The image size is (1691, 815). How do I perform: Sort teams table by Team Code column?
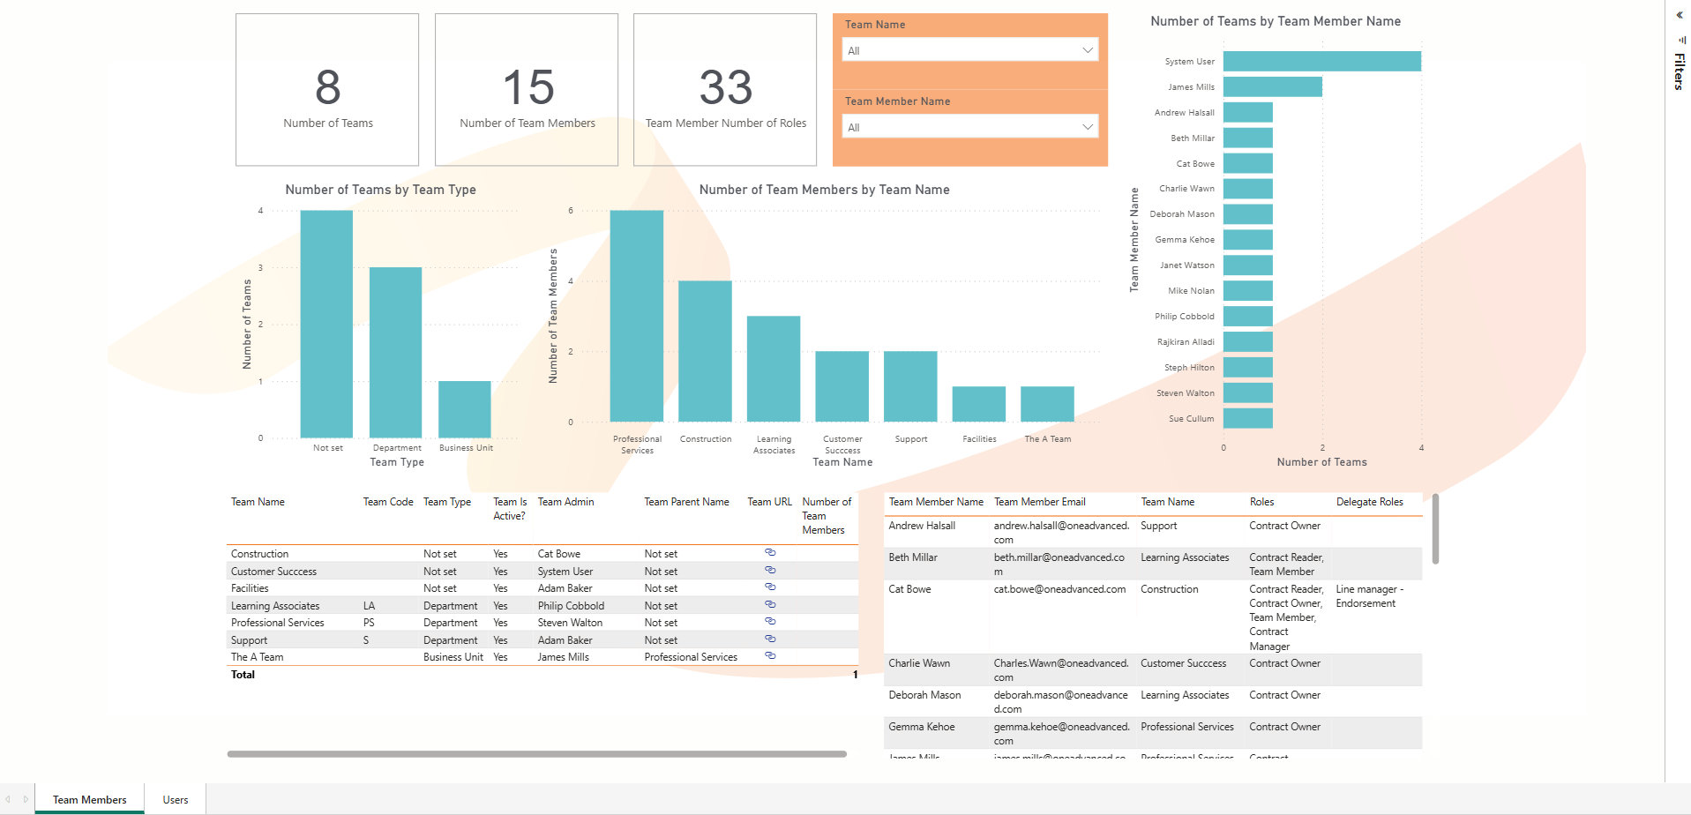pyautogui.click(x=388, y=502)
